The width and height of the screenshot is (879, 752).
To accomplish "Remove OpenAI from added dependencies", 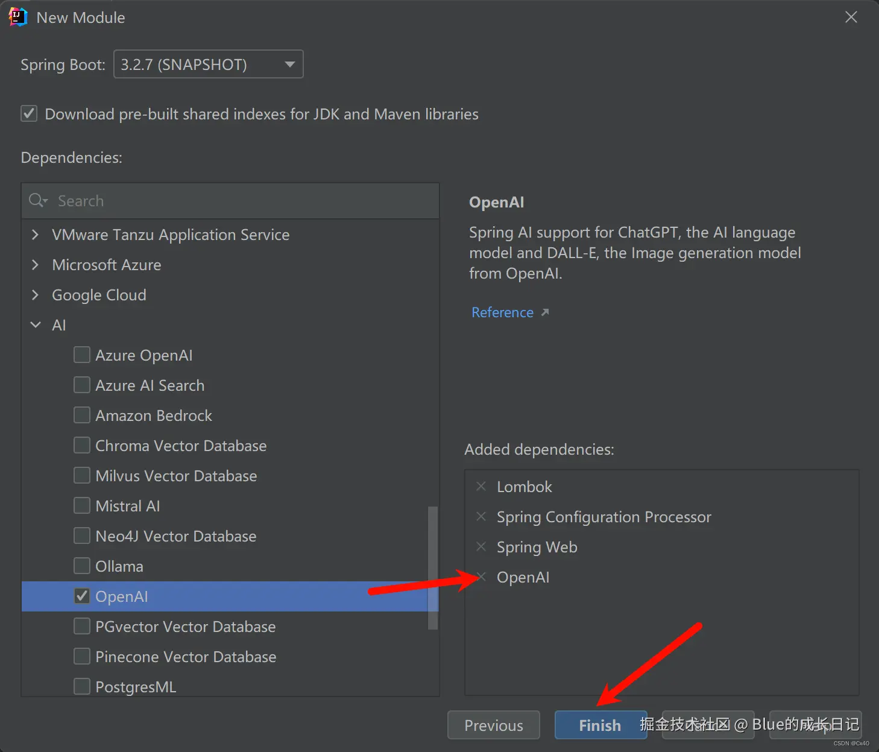I will pos(481,577).
